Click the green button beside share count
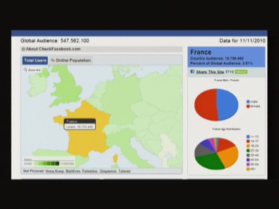 point(241,72)
